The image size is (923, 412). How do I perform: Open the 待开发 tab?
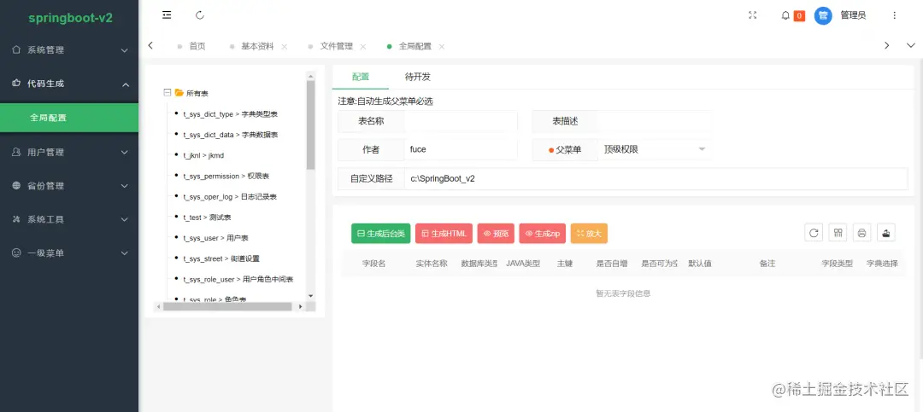tap(418, 77)
